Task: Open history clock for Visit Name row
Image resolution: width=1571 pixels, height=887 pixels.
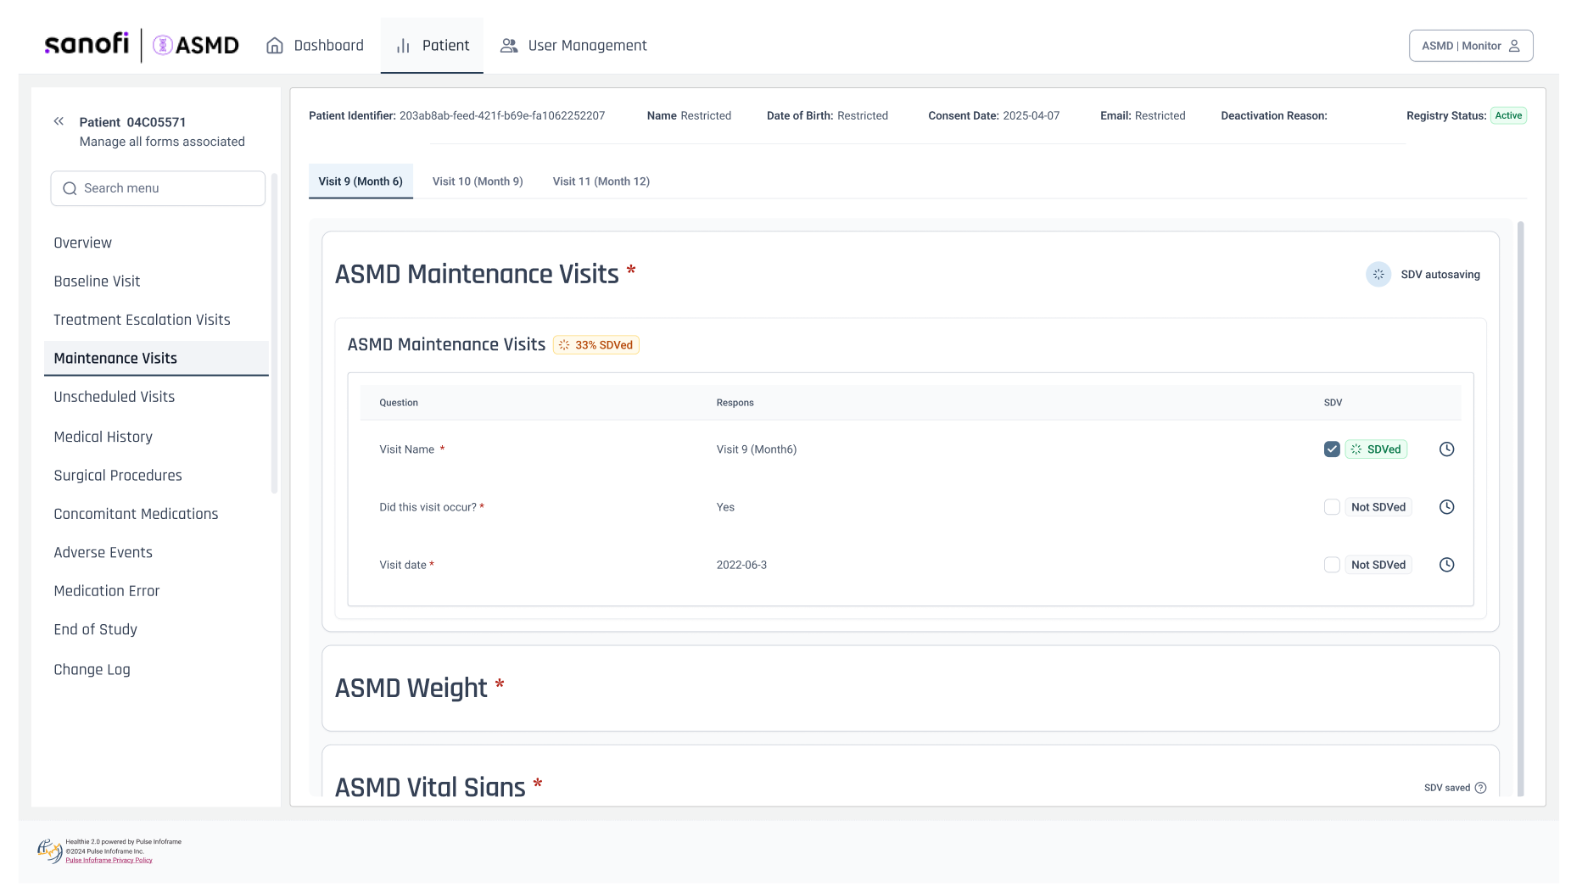Action: click(1447, 449)
